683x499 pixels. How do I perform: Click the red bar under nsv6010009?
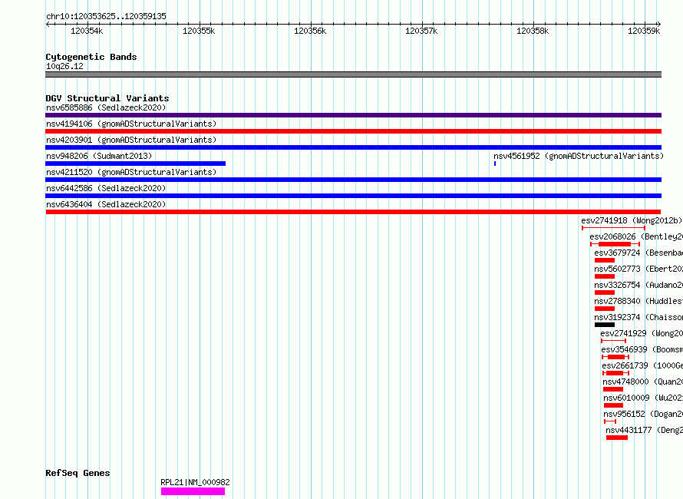click(613, 405)
